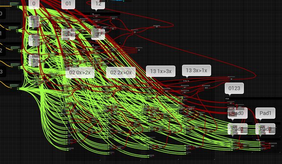The image size is (282, 164).
Task: Select the 0123 comment bubble
Action: [x=234, y=88]
